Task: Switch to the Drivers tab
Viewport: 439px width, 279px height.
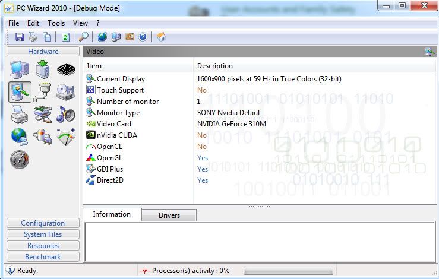Action: pos(169,215)
